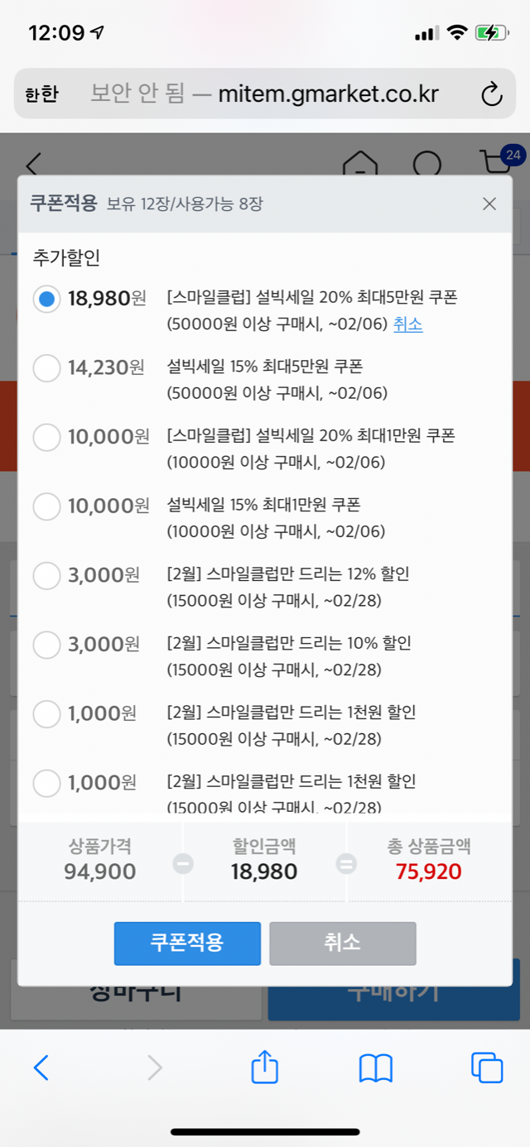Show Safari open tabs icon
530x1147 pixels.
coord(487,1068)
